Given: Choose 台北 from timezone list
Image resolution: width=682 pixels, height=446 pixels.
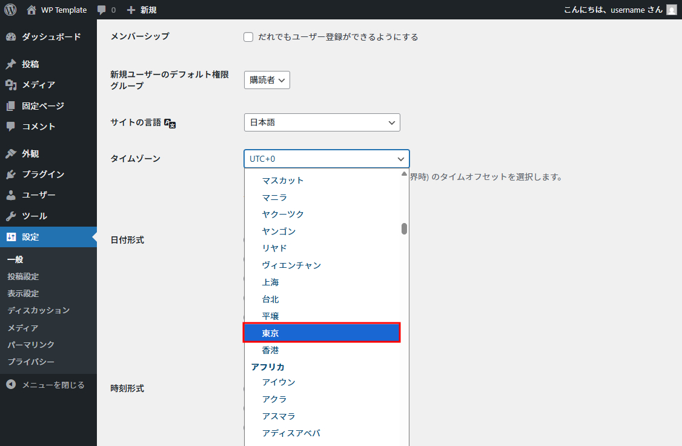Looking at the screenshot, I should 322,299.
